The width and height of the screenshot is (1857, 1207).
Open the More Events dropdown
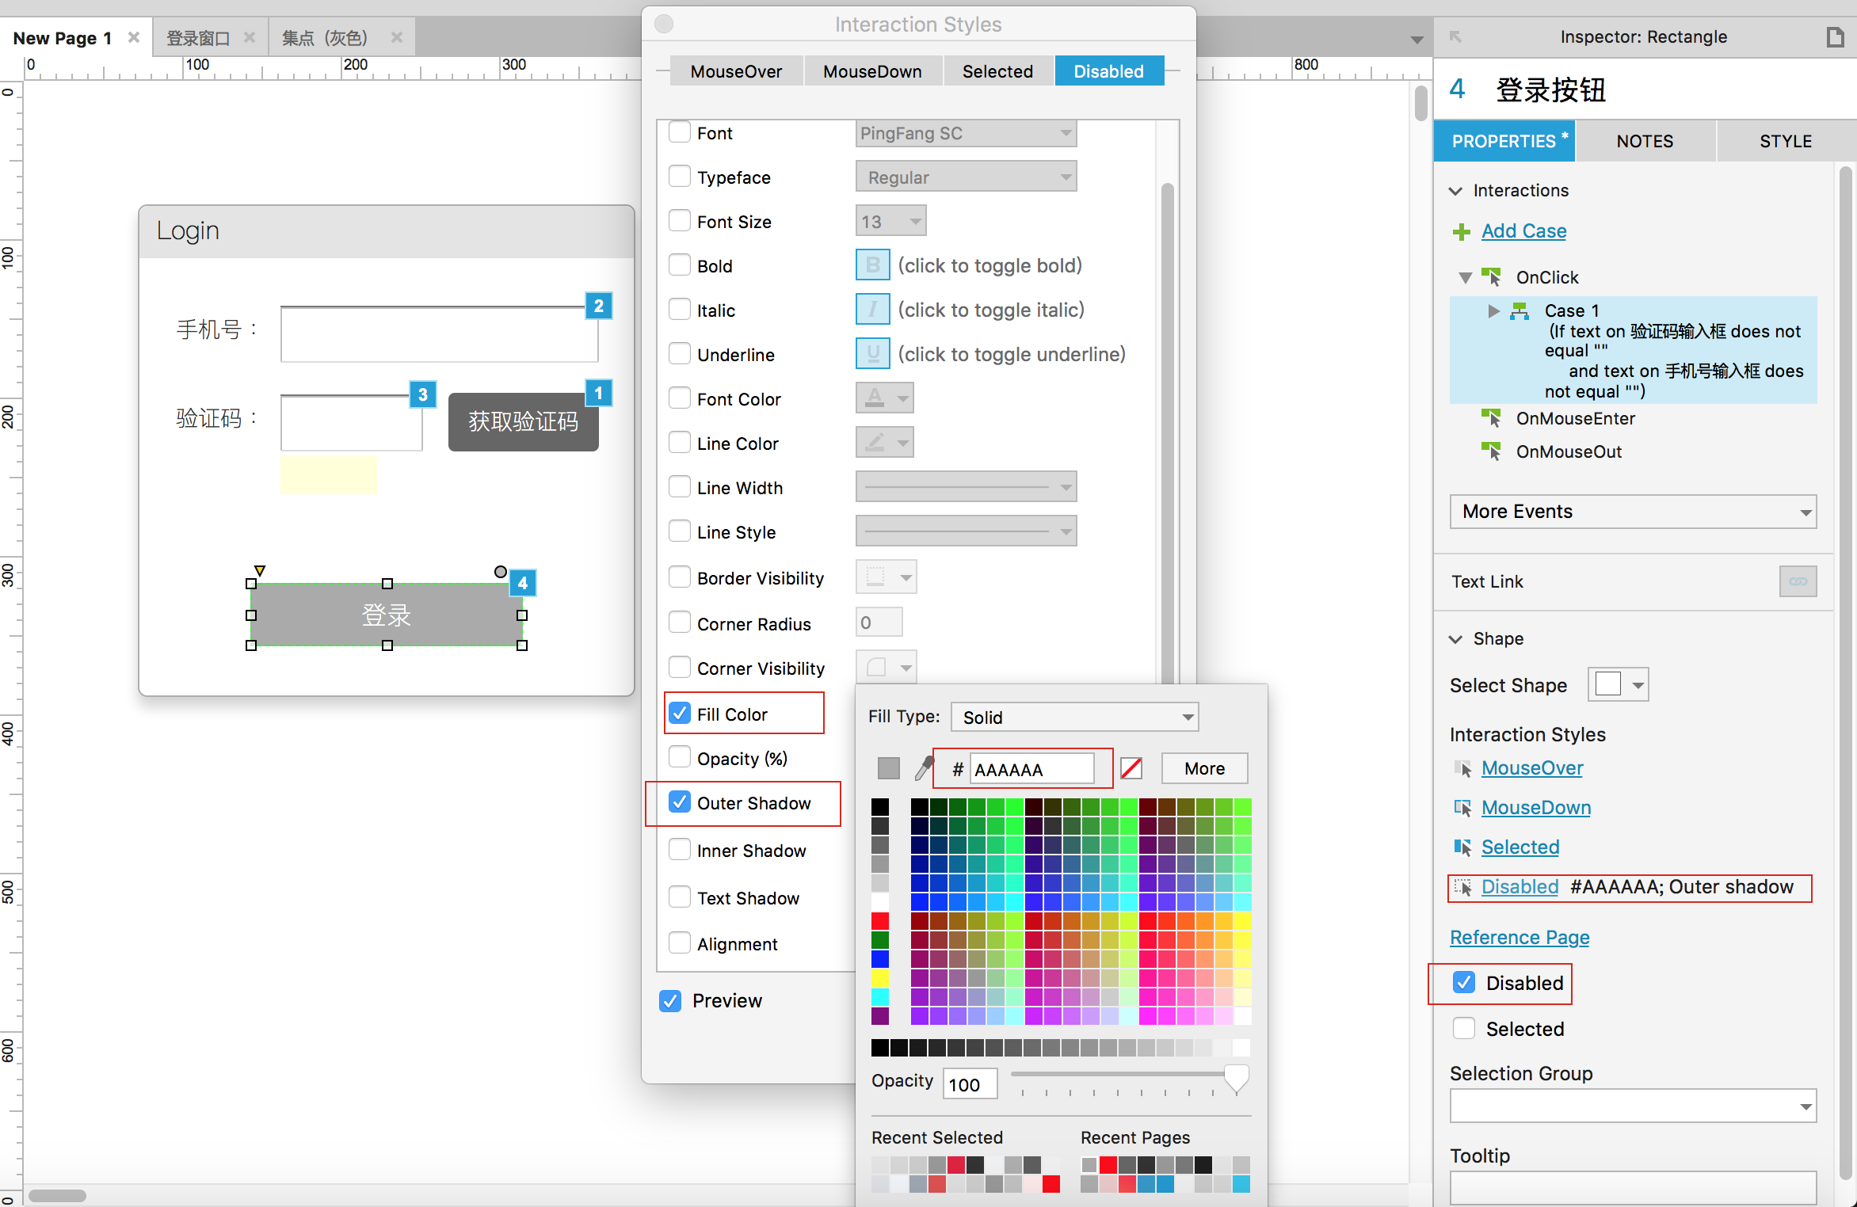pyautogui.click(x=1632, y=512)
